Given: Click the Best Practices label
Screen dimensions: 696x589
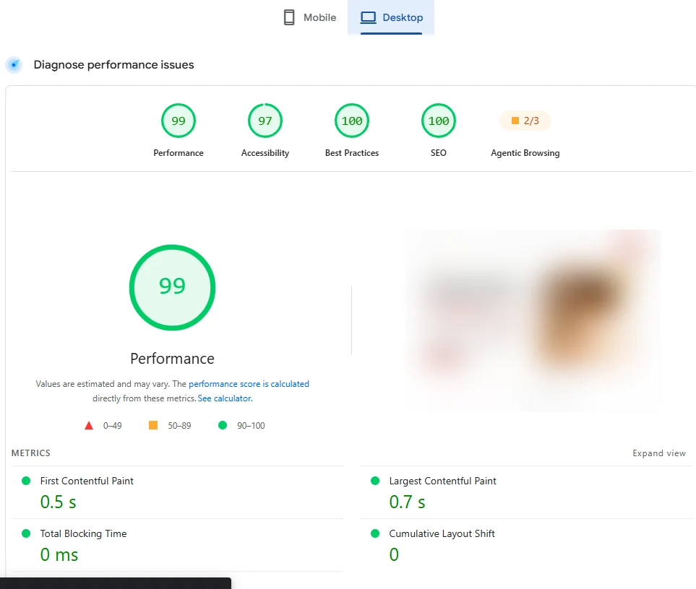Looking at the screenshot, I should click(x=352, y=153).
